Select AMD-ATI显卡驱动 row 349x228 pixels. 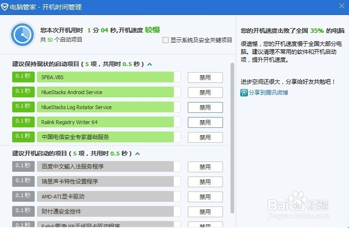click(x=109, y=197)
